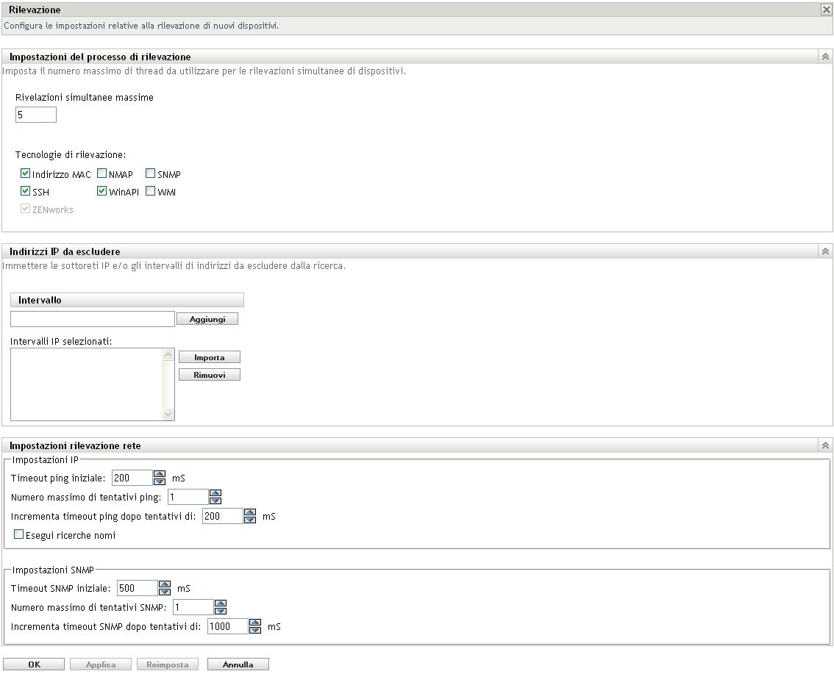Click the Importa button
The height and width of the screenshot is (674, 834).
210,357
